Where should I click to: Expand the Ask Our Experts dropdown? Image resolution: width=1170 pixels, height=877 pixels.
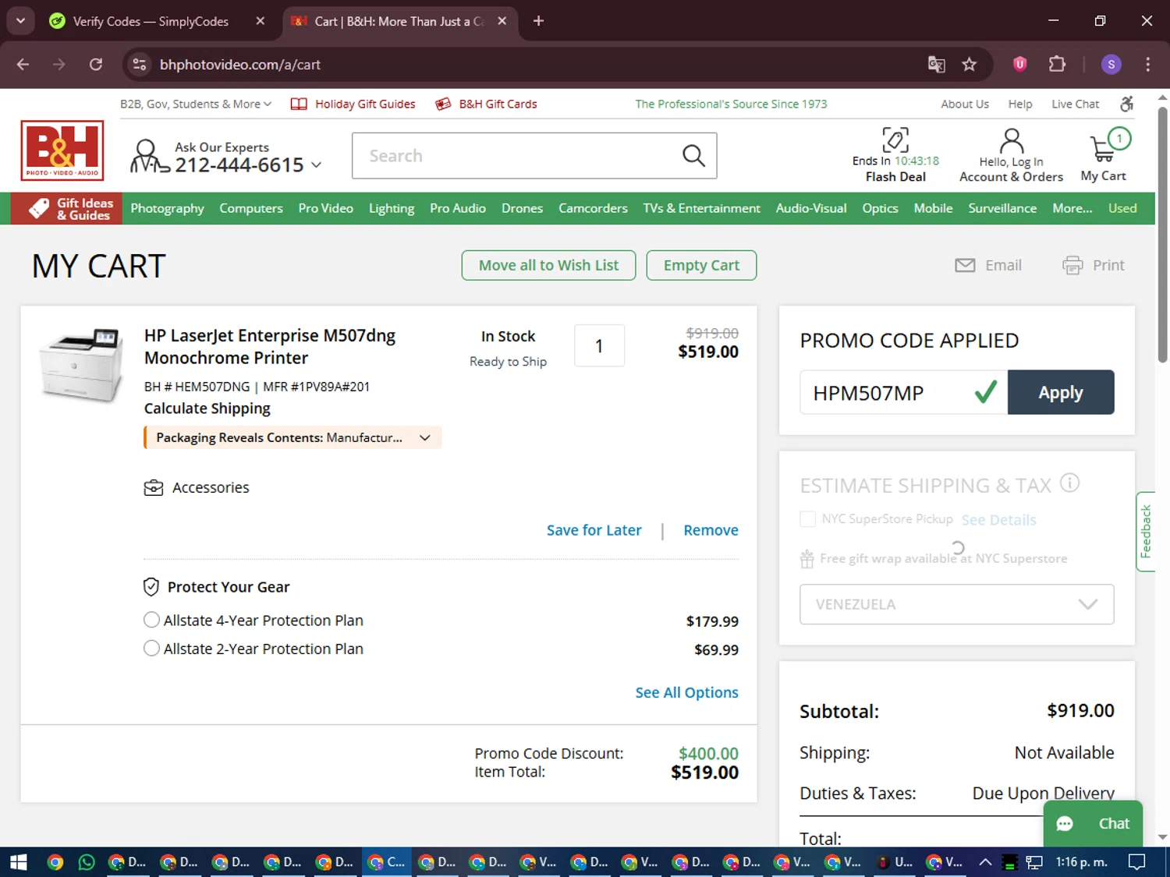coord(317,164)
